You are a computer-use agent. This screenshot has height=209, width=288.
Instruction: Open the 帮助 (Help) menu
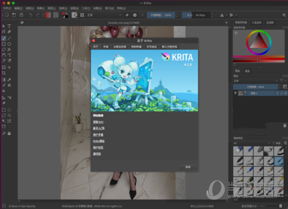point(121,8)
